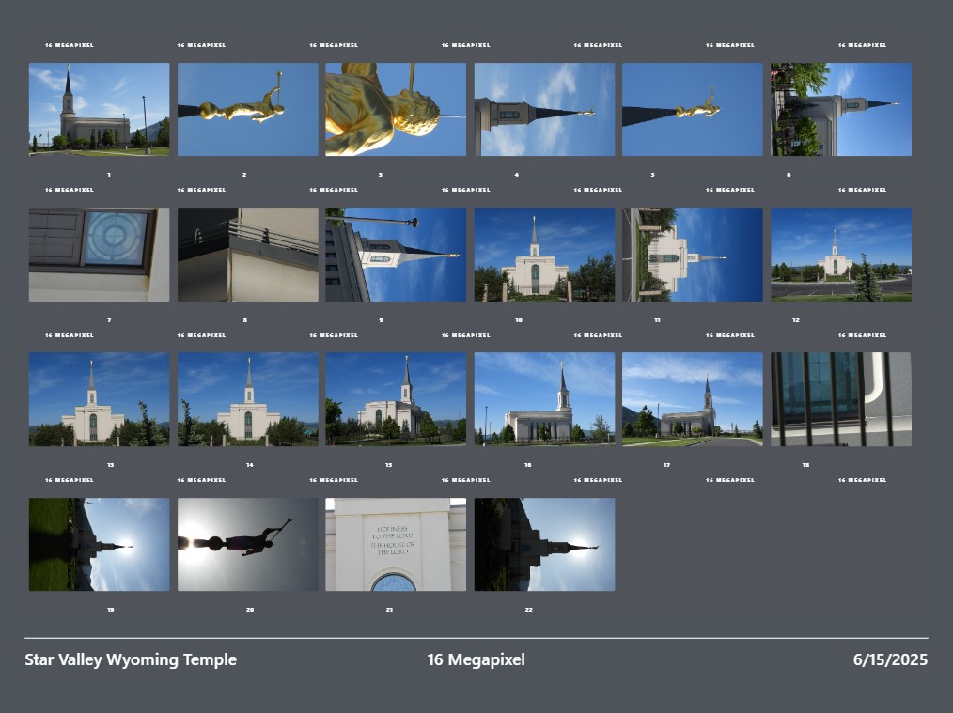Open thumbnail 18 close-up of fence bars
The height and width of the screenshot is (713, 953).
841,399
